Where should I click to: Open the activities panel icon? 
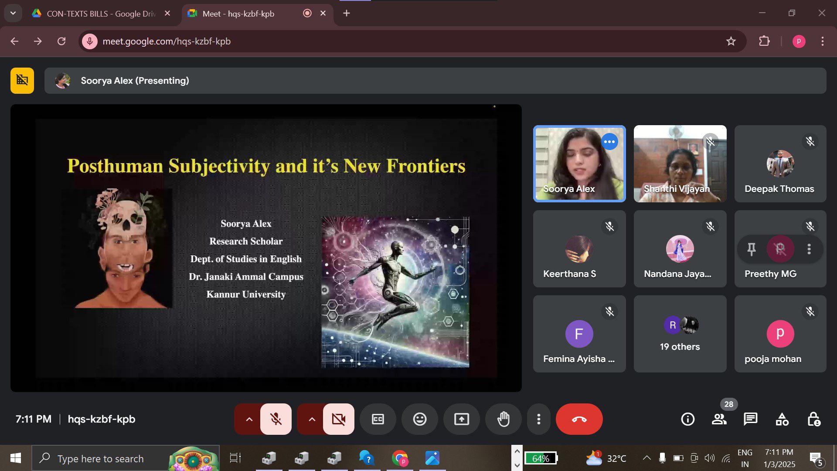(782, 419)
